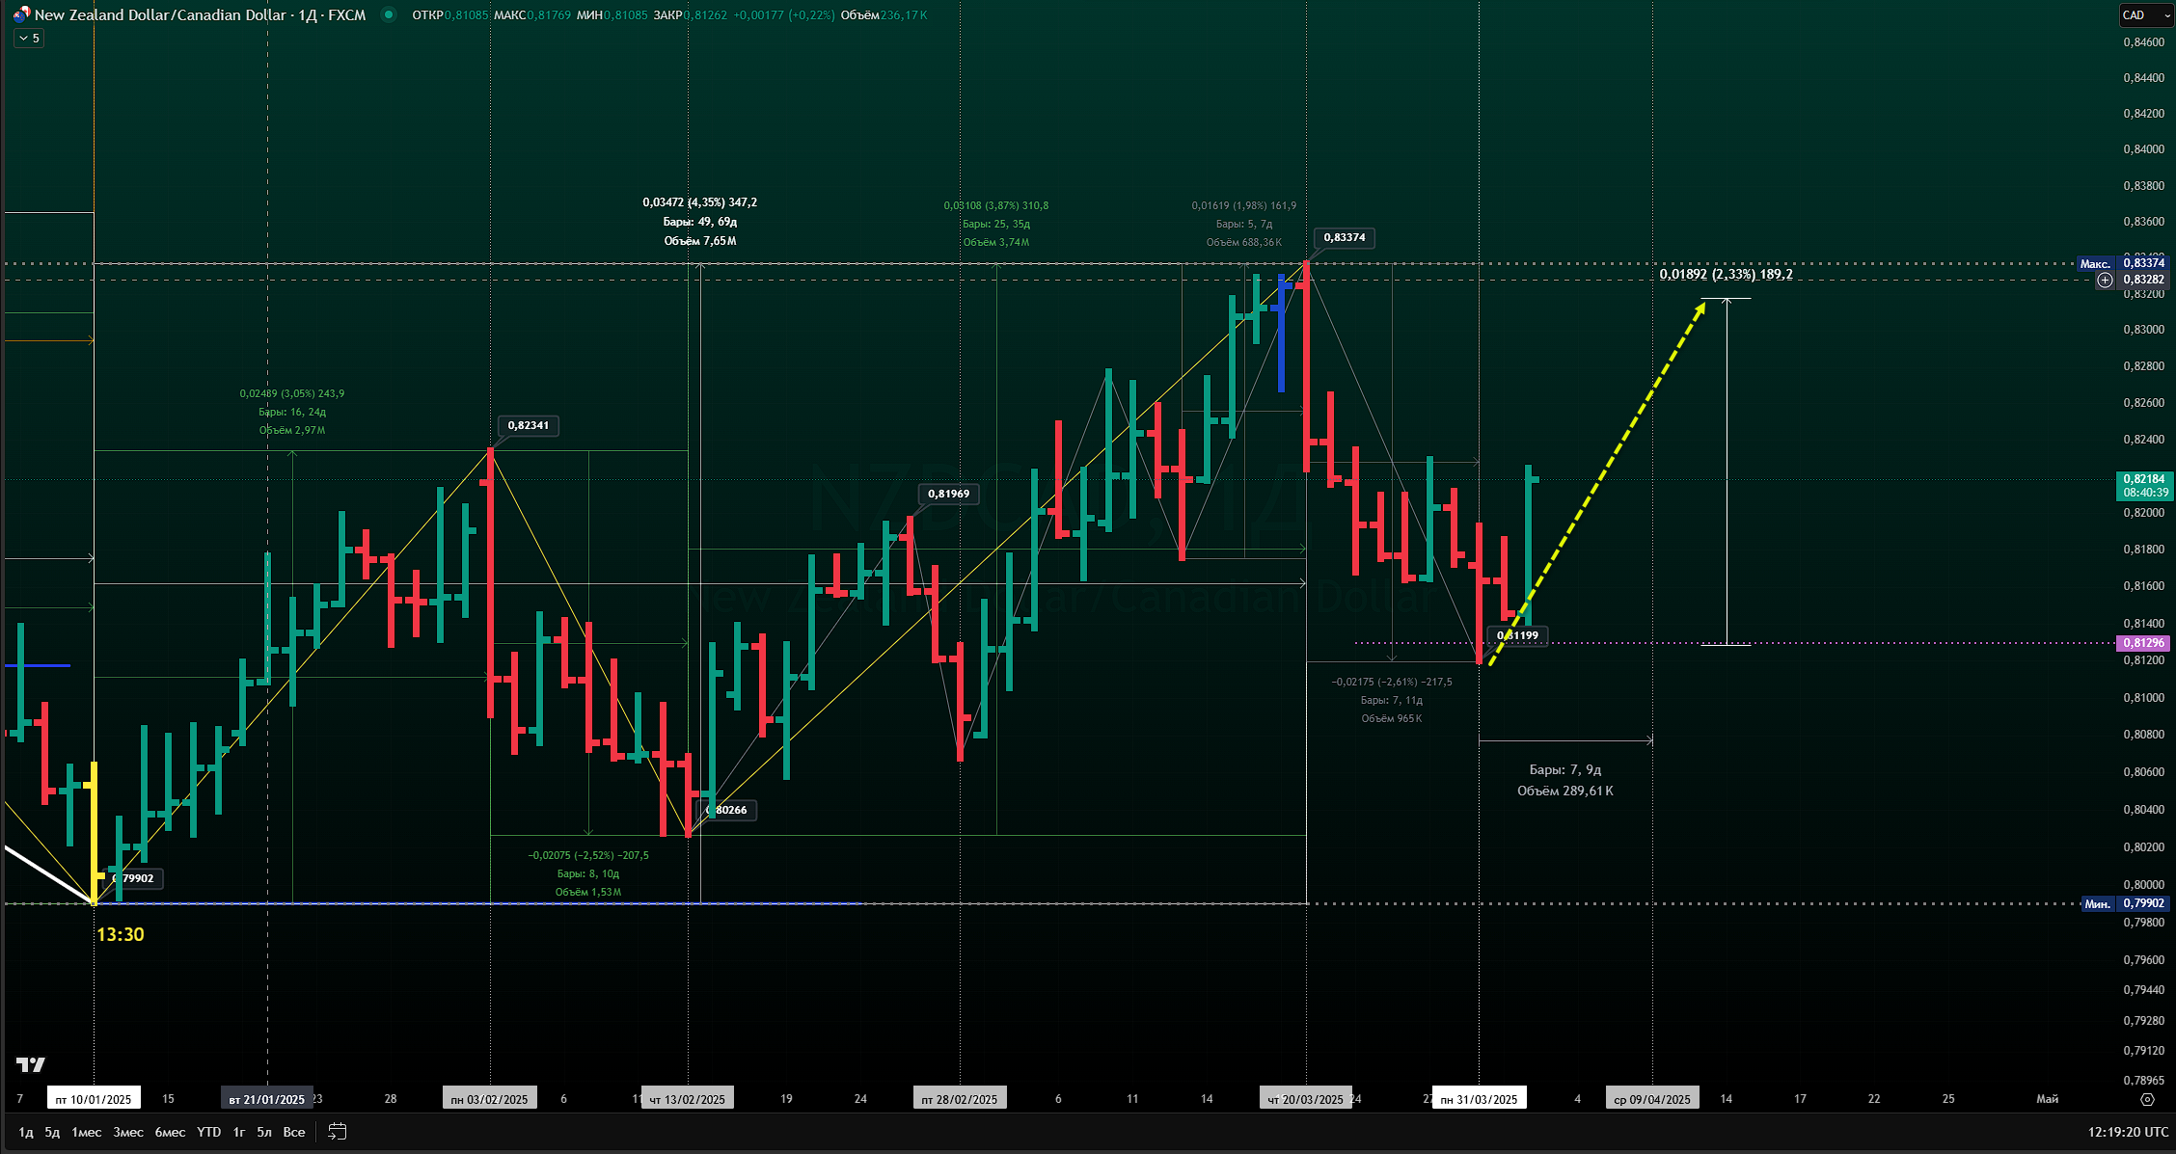Click the пт 10/01/2025 date label

94,1099
